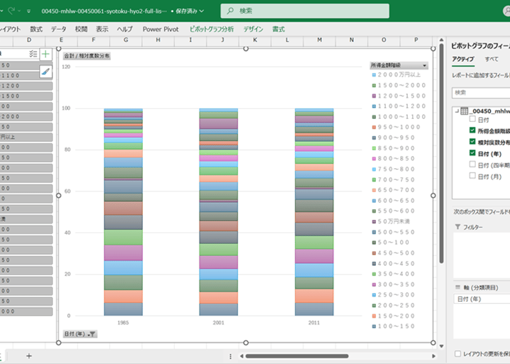Click the 検索 field search box in pane
510x364 pixels.
point(481,93)
